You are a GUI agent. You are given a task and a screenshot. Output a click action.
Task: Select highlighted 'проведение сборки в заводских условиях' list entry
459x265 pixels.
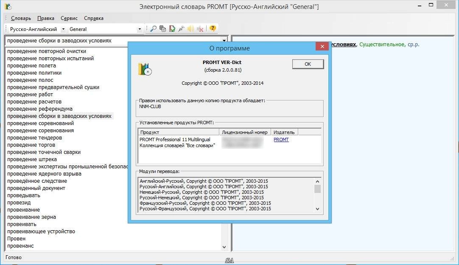tap(59, 116)
